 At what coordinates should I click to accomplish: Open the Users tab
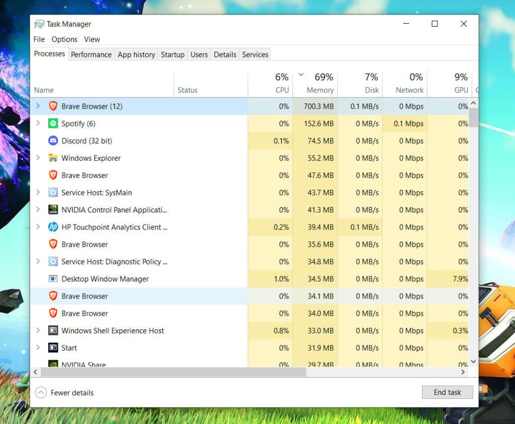pyautogui.click(x=199, y=54)
